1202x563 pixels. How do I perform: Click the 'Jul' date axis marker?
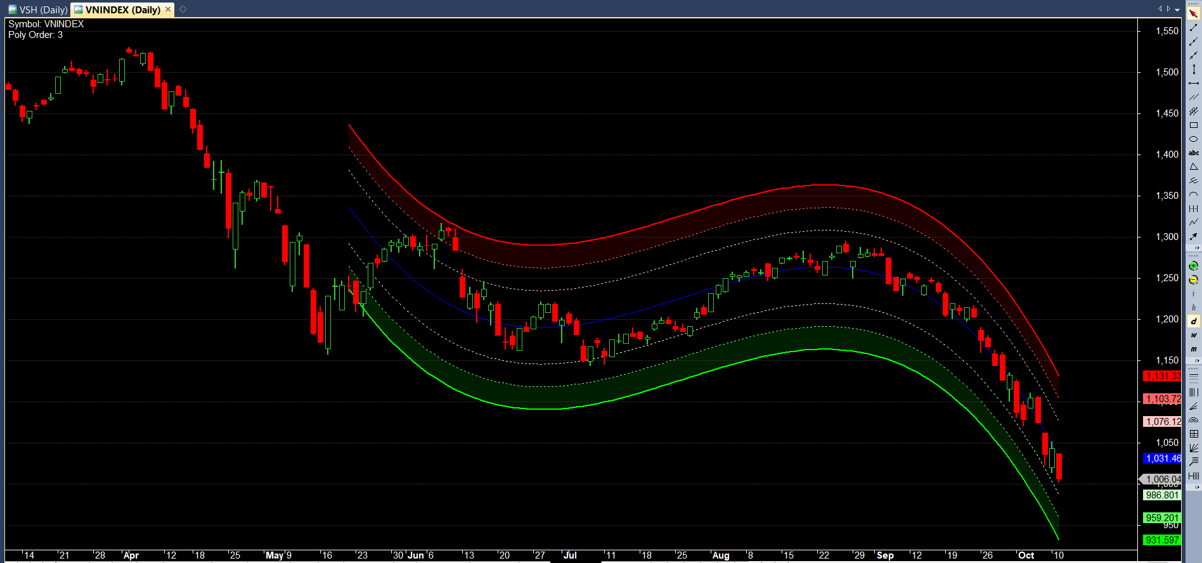(x=570, y=555)
